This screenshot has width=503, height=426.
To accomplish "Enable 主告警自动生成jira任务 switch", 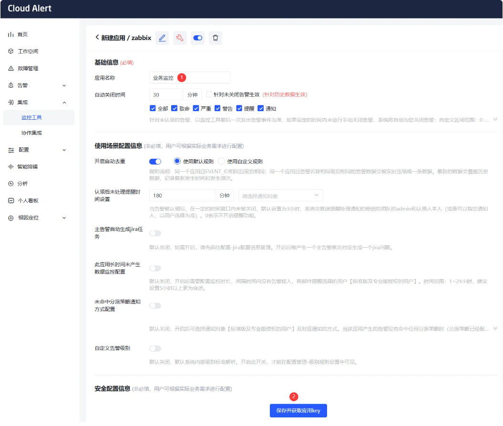I will (x=155, y=233).
